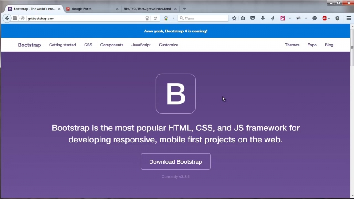Viewport: 354px width, 199px height.
Task: Click the Adblock Plus ABP icon
Action: tap(325, 18)
